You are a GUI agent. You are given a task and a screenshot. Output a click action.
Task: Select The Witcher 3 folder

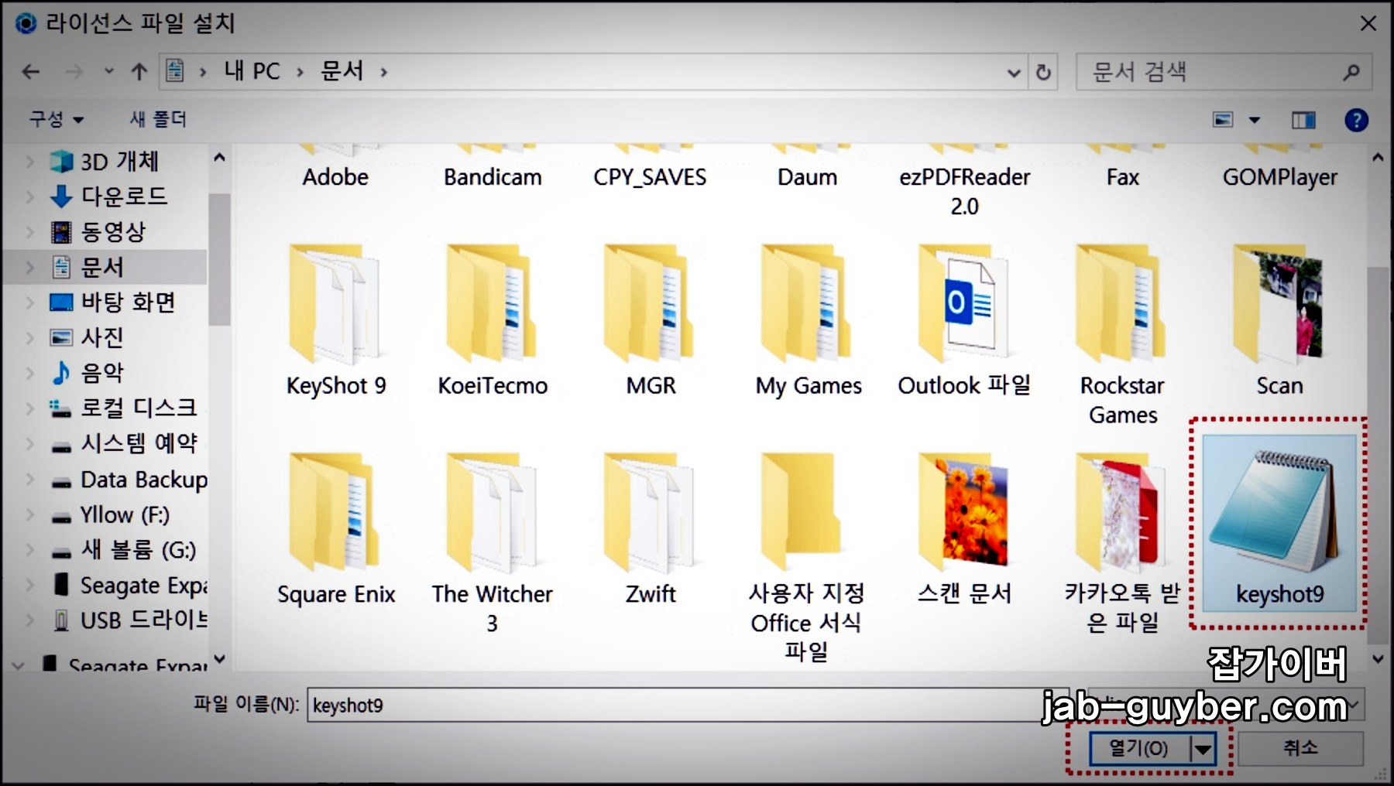(x=493, y=543)
